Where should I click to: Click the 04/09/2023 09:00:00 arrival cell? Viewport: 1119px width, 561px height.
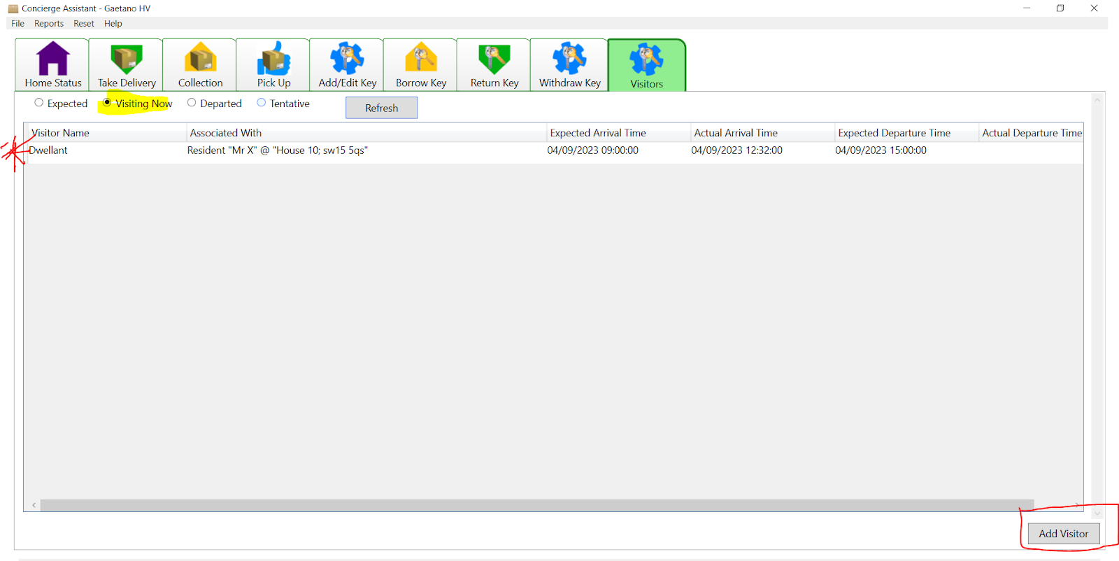tap(593, 150)
